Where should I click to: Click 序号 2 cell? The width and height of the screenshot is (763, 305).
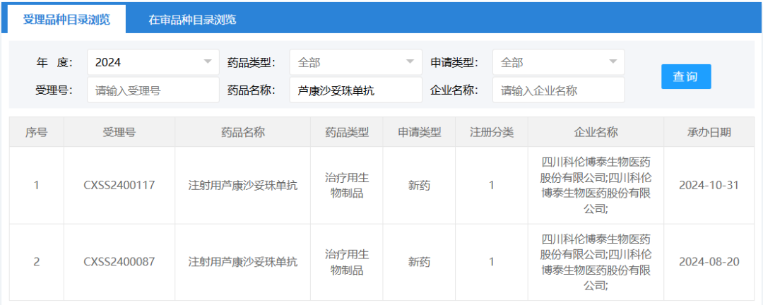[37, 262]
